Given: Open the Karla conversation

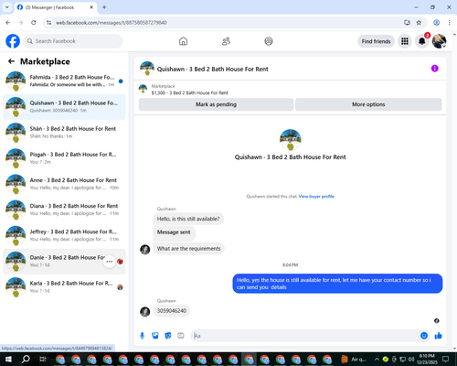Looking at the screenshot, I should point(64,287).
